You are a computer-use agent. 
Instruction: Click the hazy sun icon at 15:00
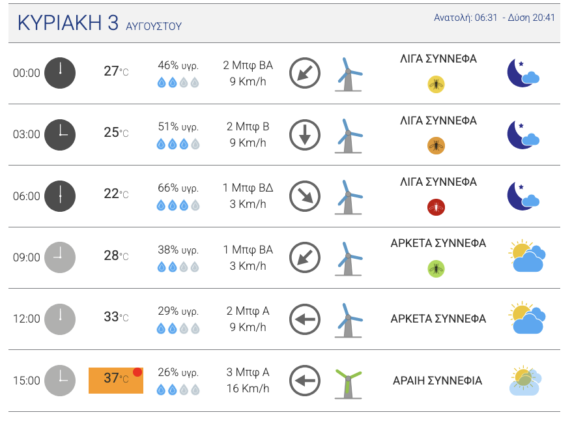tap(526, 381)
